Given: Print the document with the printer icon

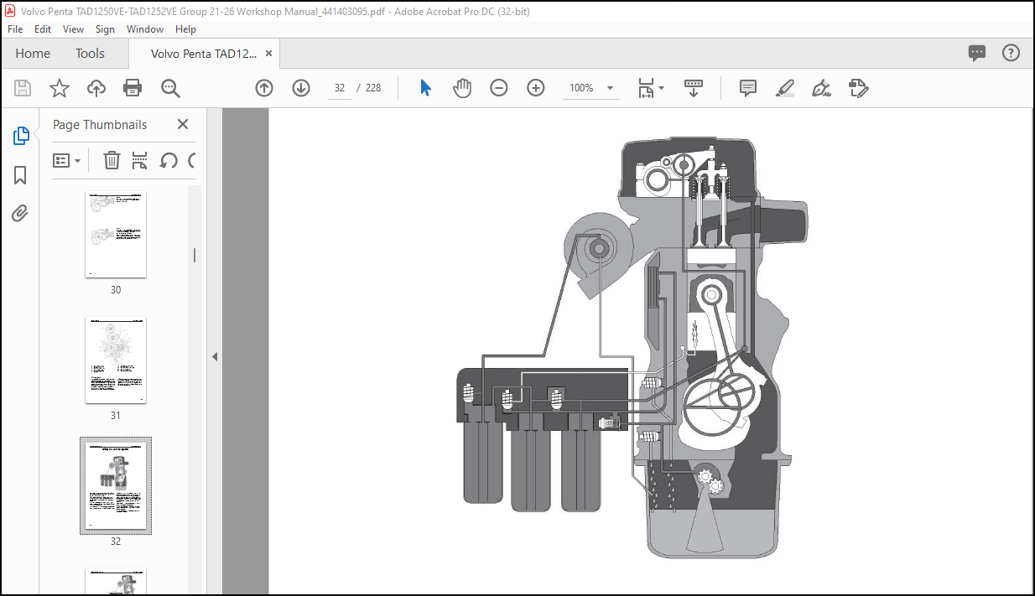Looking at the screenshot, I should point(133,88).
